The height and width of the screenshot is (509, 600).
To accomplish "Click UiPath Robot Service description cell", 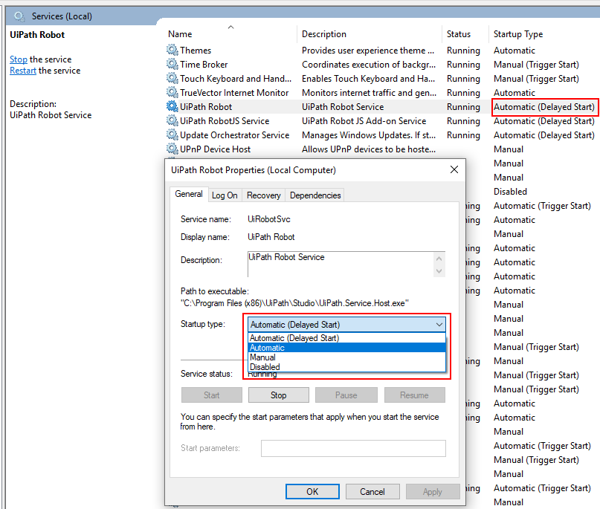I will pyautogui.click(x=343, y=107).
